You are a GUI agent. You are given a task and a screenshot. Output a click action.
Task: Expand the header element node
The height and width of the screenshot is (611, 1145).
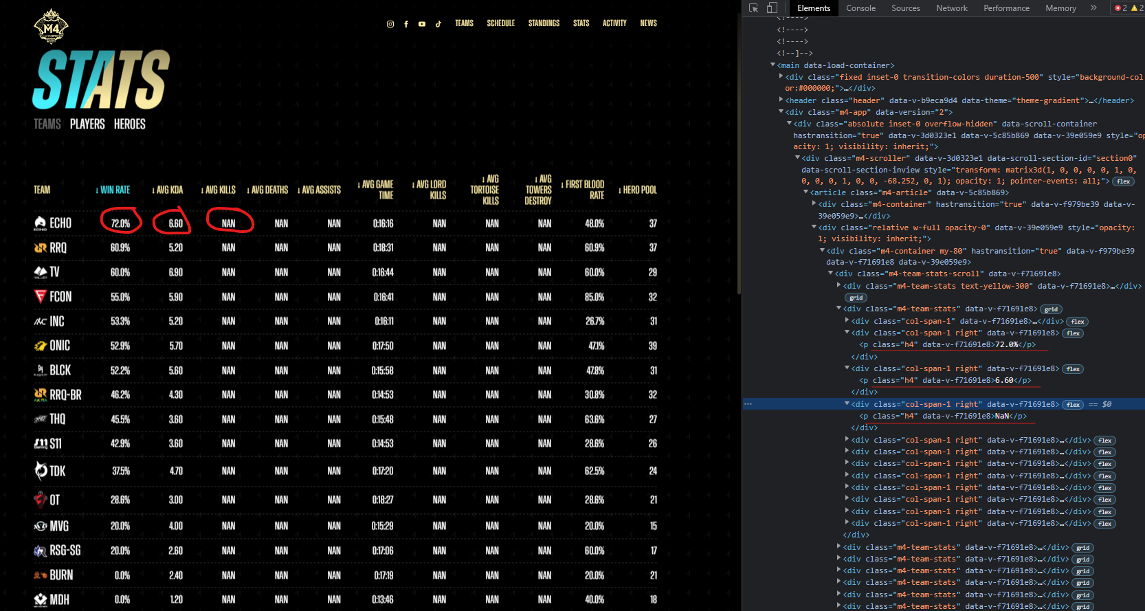[x=781, y=100]
